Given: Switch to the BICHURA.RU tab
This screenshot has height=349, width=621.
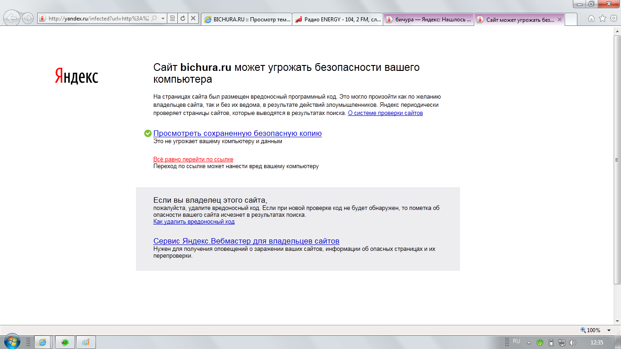Looking at the screenshot, I should click(246, 20).
